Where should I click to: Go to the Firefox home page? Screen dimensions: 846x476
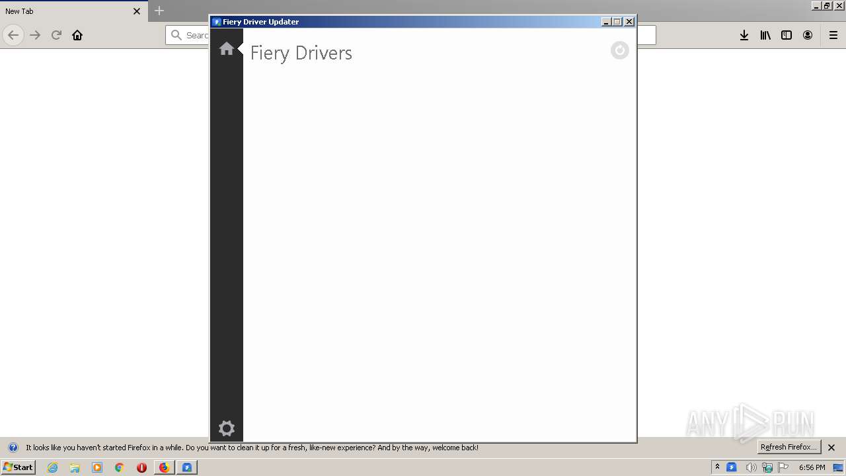(x=77, y=35)
